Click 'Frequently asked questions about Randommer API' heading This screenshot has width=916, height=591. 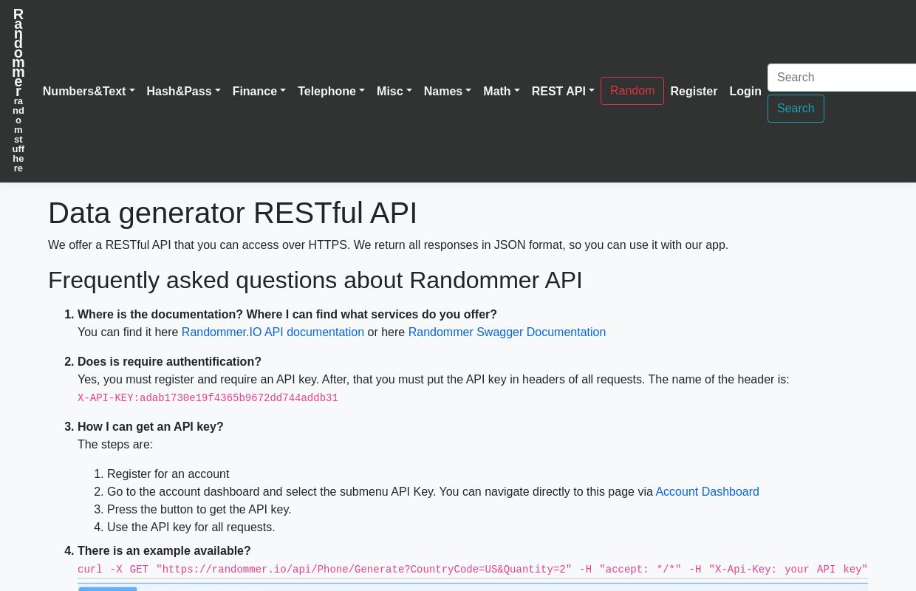[x=315, y=280]
